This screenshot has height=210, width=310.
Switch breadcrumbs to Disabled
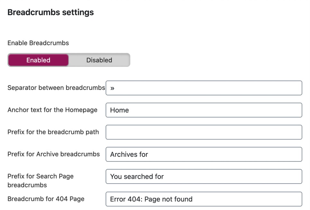99,60
